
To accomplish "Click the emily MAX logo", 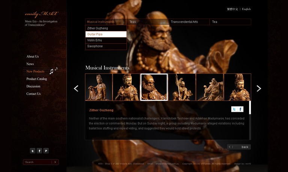I will click(x=42, y=14).
